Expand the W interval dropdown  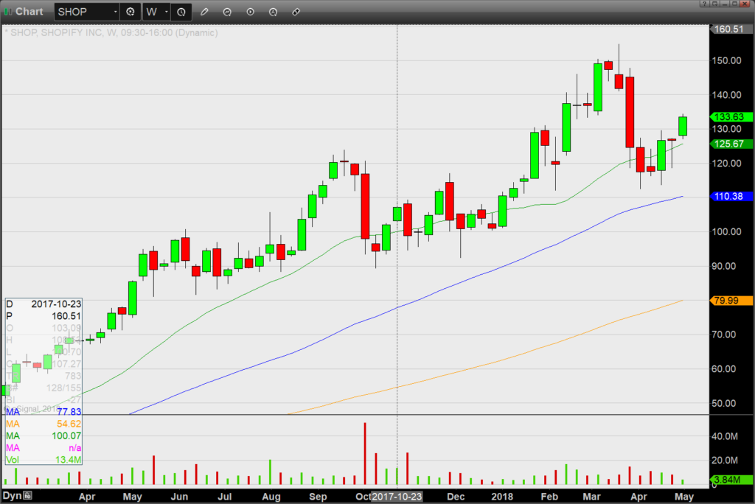(167, 12)
